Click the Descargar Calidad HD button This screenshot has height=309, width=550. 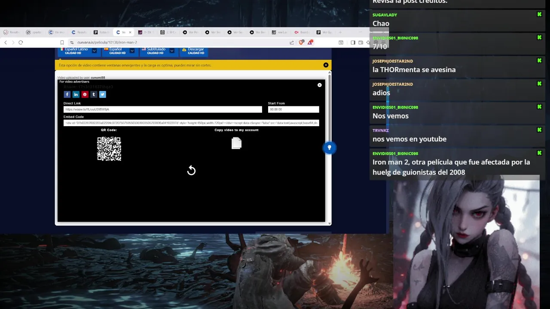[193, 51]
